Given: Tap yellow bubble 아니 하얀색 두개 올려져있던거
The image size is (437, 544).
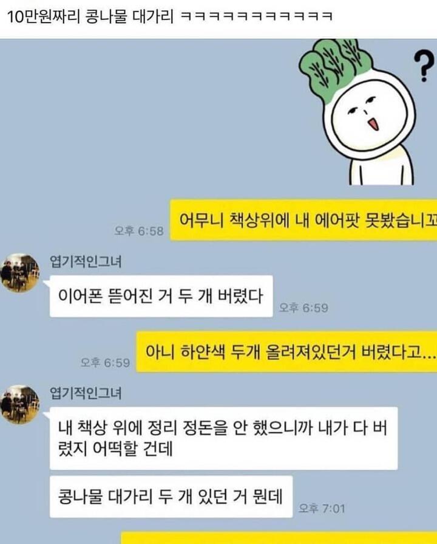Looking at the screenshot, I should coord(286,352).
